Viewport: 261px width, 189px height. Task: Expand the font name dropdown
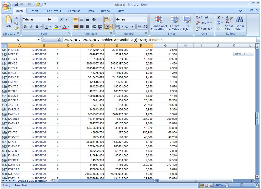pos(45,19)
